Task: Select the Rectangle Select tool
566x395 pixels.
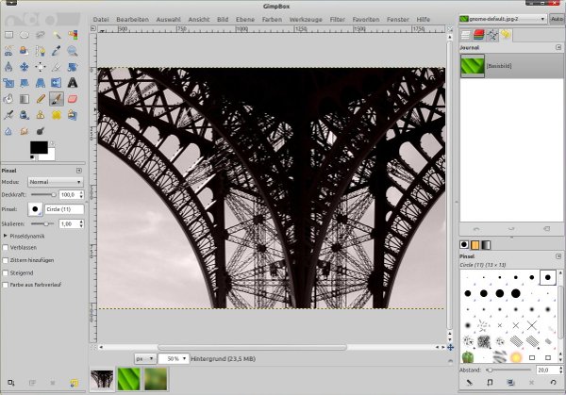Action: tap(9, 36)
